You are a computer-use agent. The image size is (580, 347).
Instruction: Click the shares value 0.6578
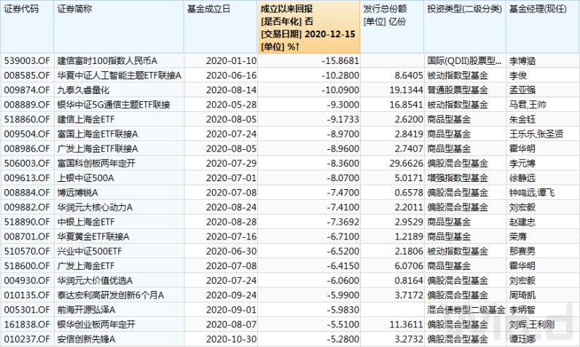coord(408,193)
